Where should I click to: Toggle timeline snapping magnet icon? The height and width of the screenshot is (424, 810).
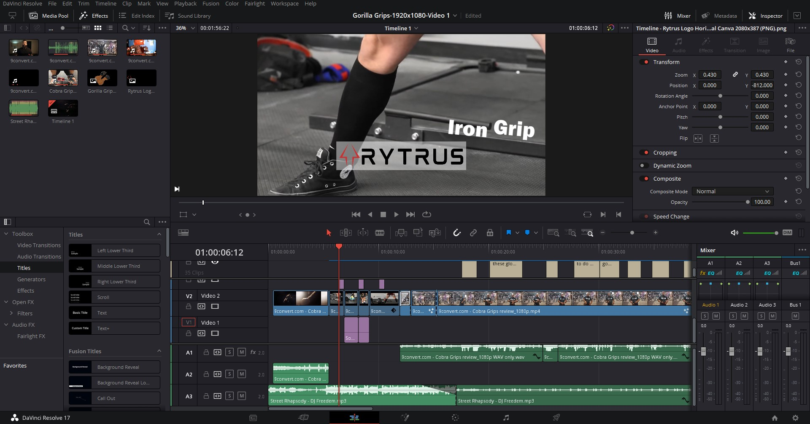pyautogui.click(x=457, y=232)
